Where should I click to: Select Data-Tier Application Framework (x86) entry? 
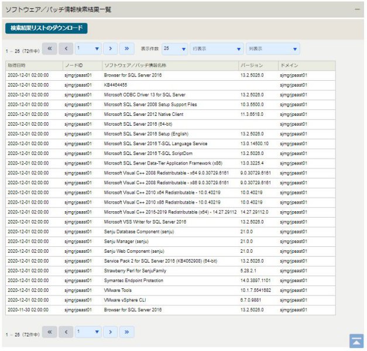(x=163, y=163)
